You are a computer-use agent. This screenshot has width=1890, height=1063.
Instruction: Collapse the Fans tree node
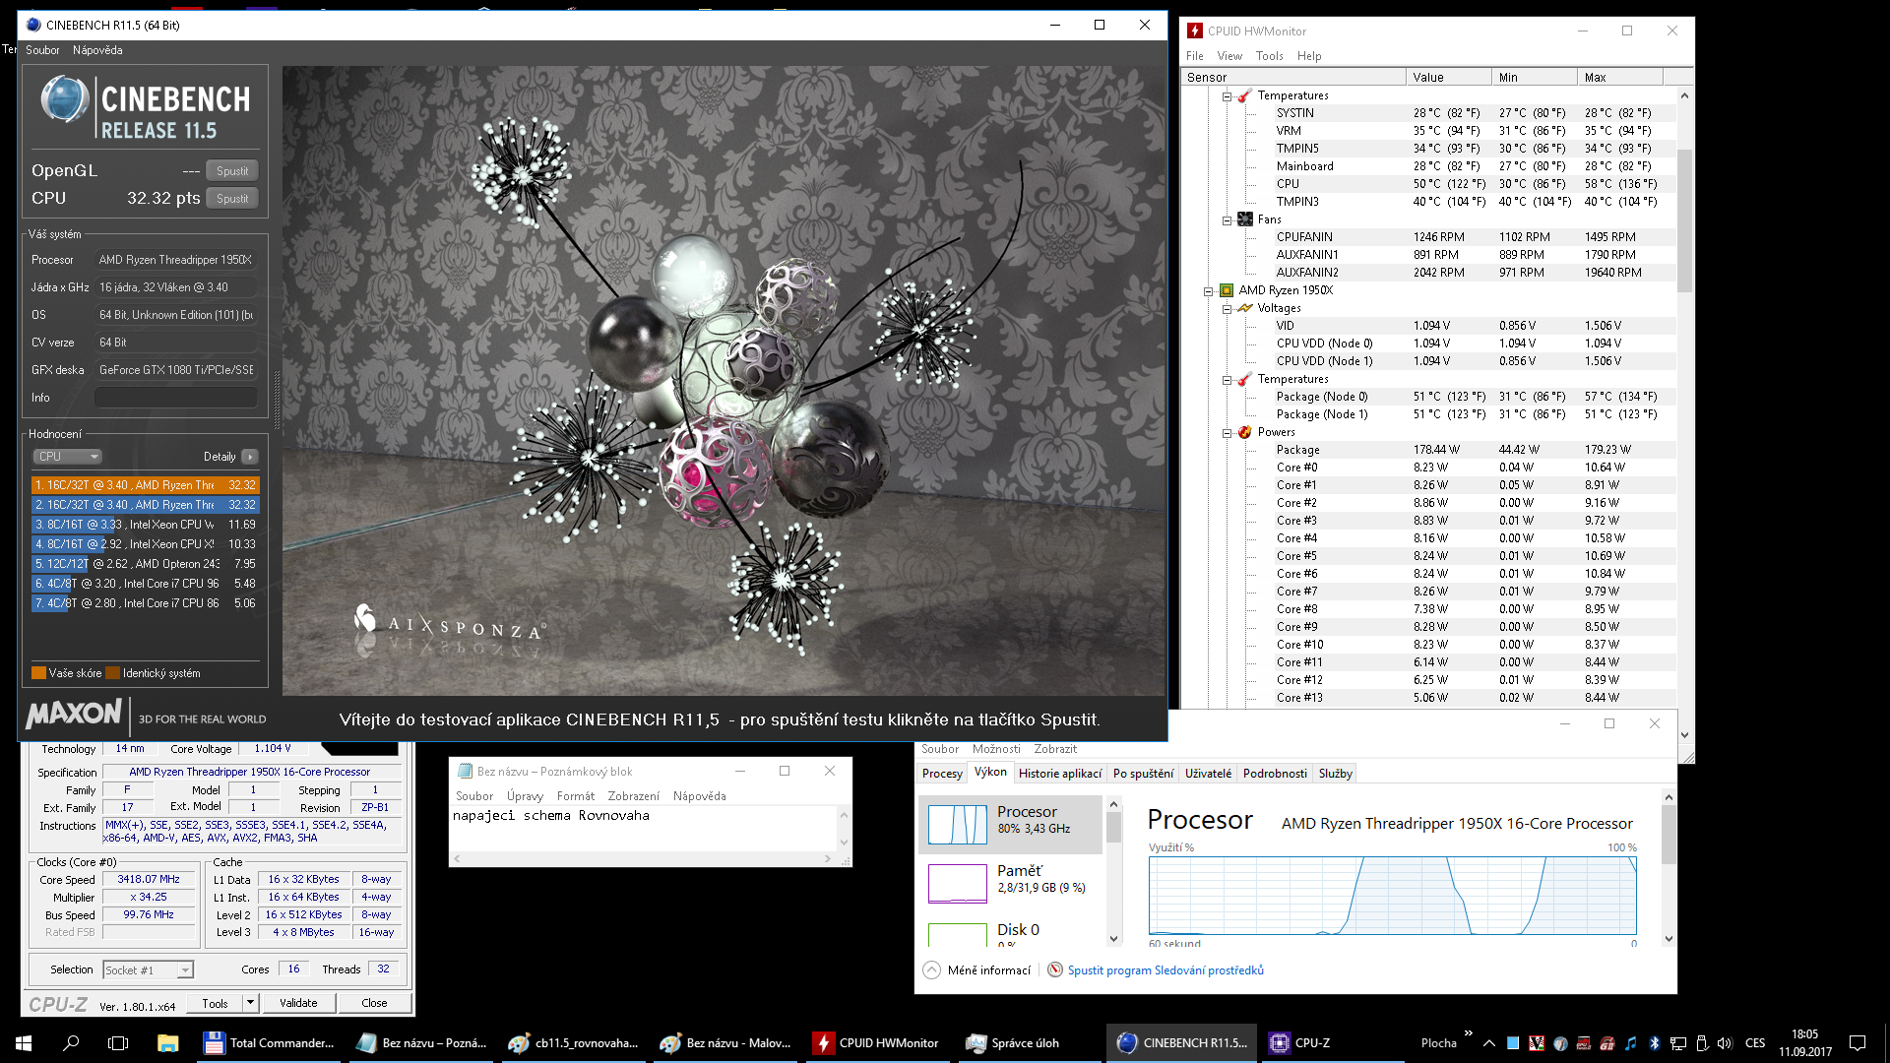1227,219
